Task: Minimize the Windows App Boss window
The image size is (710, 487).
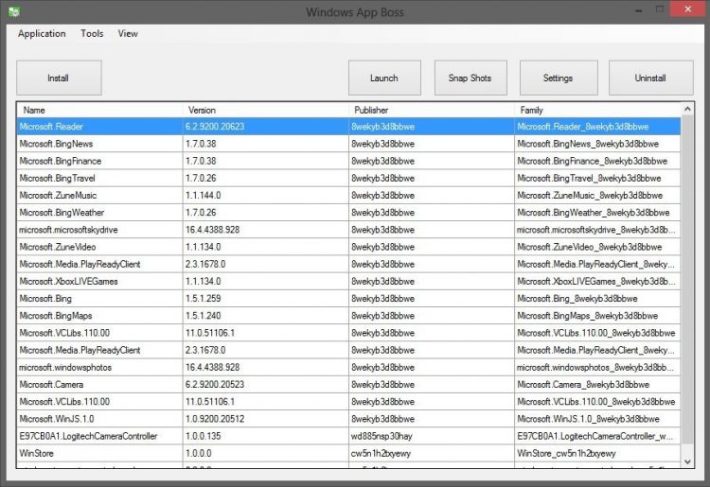Action: pyautogui.click(x=638, y=10)
